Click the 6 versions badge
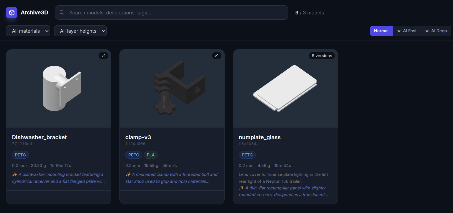453x213 pixels. [x=322, y=55]
